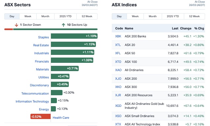Click the ASX Small Ordinaries name
The width and height of the screenshot is (210, 126).
coord(140,116)
